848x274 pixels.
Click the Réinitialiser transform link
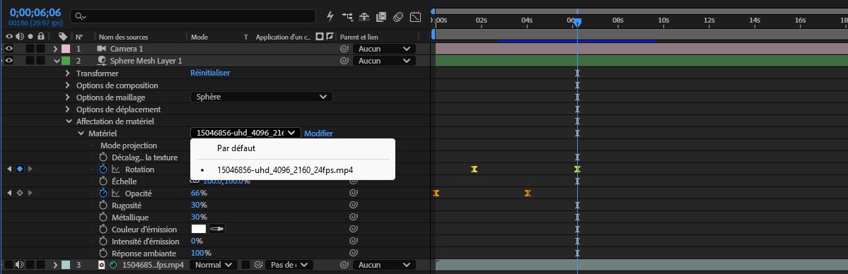coord(210,73)
